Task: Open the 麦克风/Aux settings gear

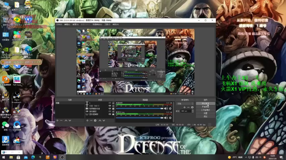Action: [170, 118]
